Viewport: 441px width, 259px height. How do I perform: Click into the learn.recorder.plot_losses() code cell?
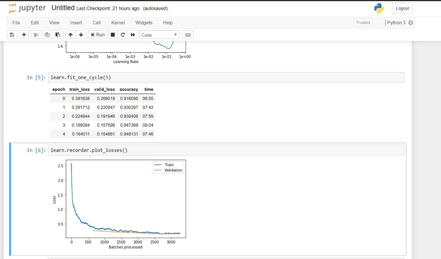[x=226, y=150]
